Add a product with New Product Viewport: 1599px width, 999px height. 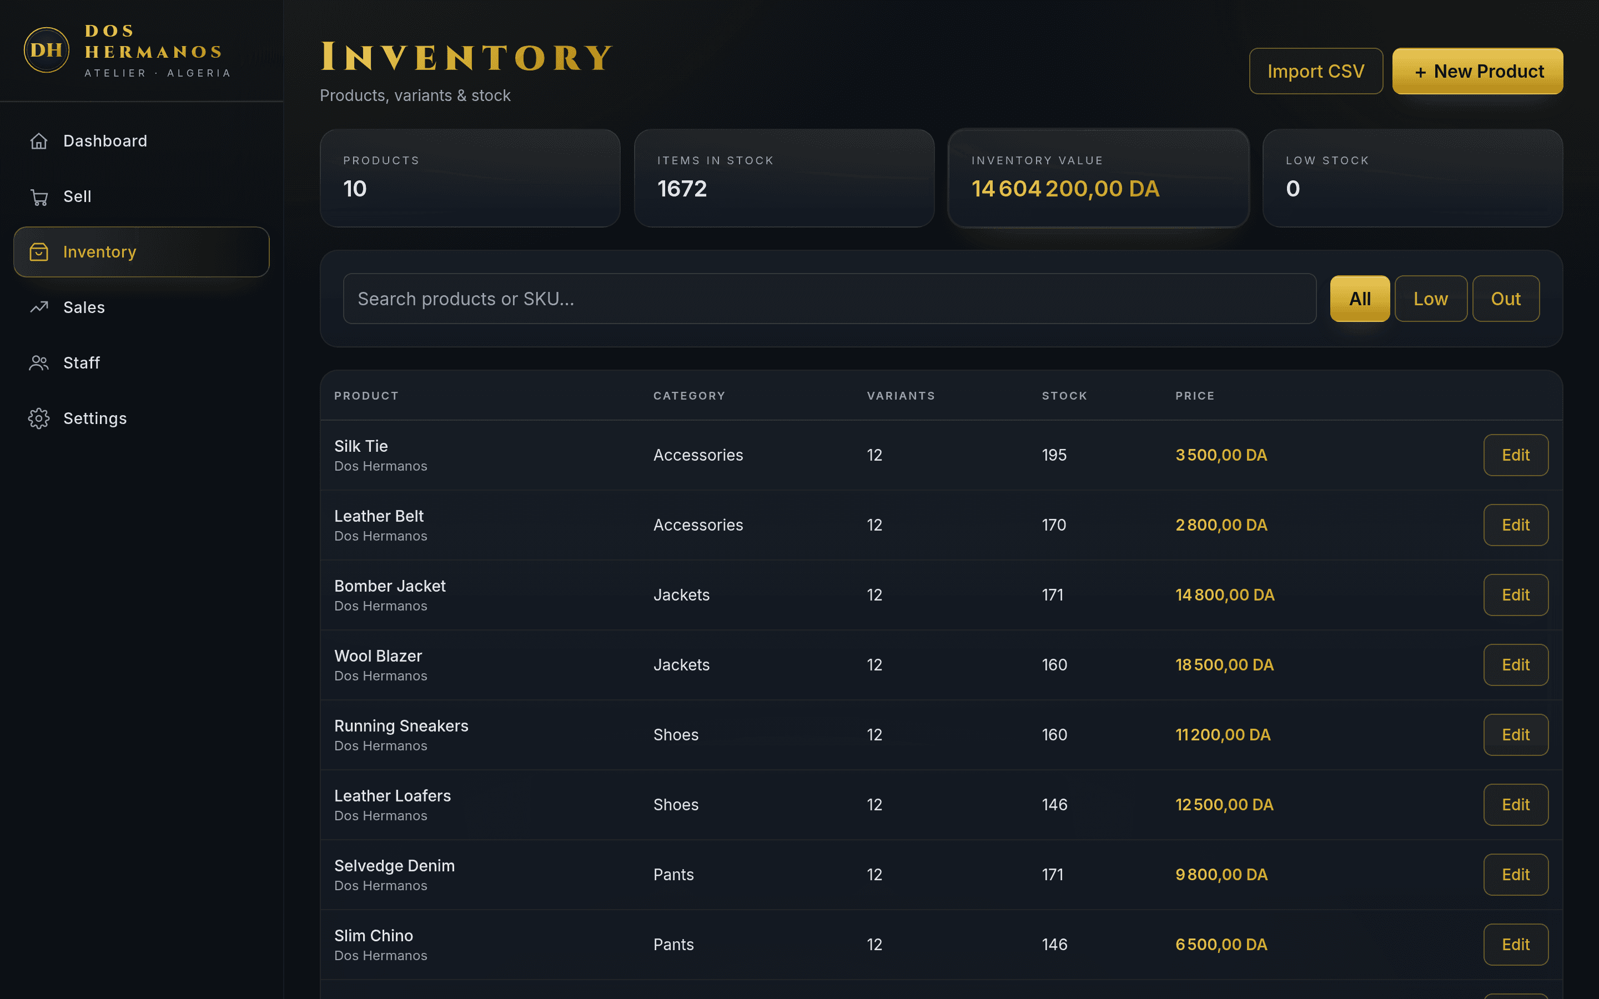click(1477, 70)
